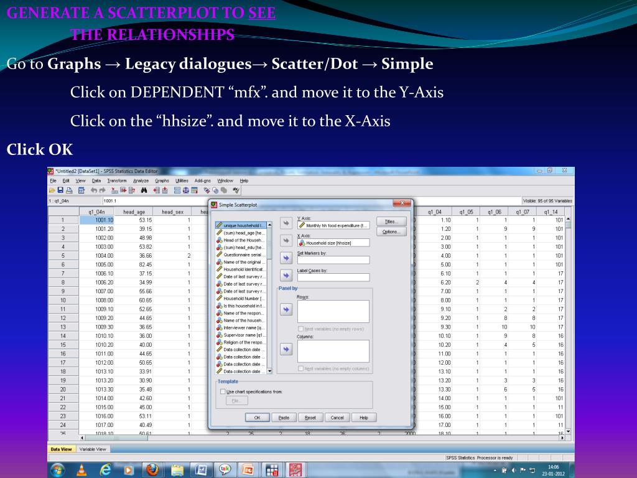
Task: Select 'Head of the Househ...' variable
Action: pos(241,240)
